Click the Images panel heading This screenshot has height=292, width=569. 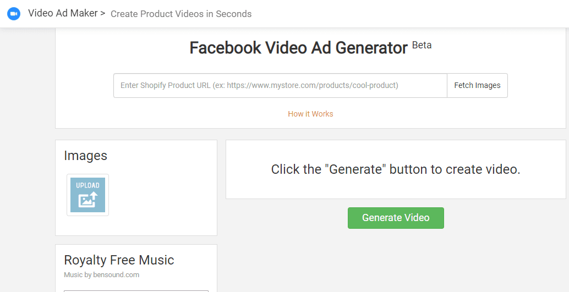86,156
